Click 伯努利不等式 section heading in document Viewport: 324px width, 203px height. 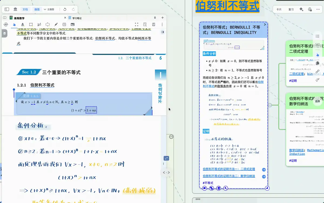42,85
